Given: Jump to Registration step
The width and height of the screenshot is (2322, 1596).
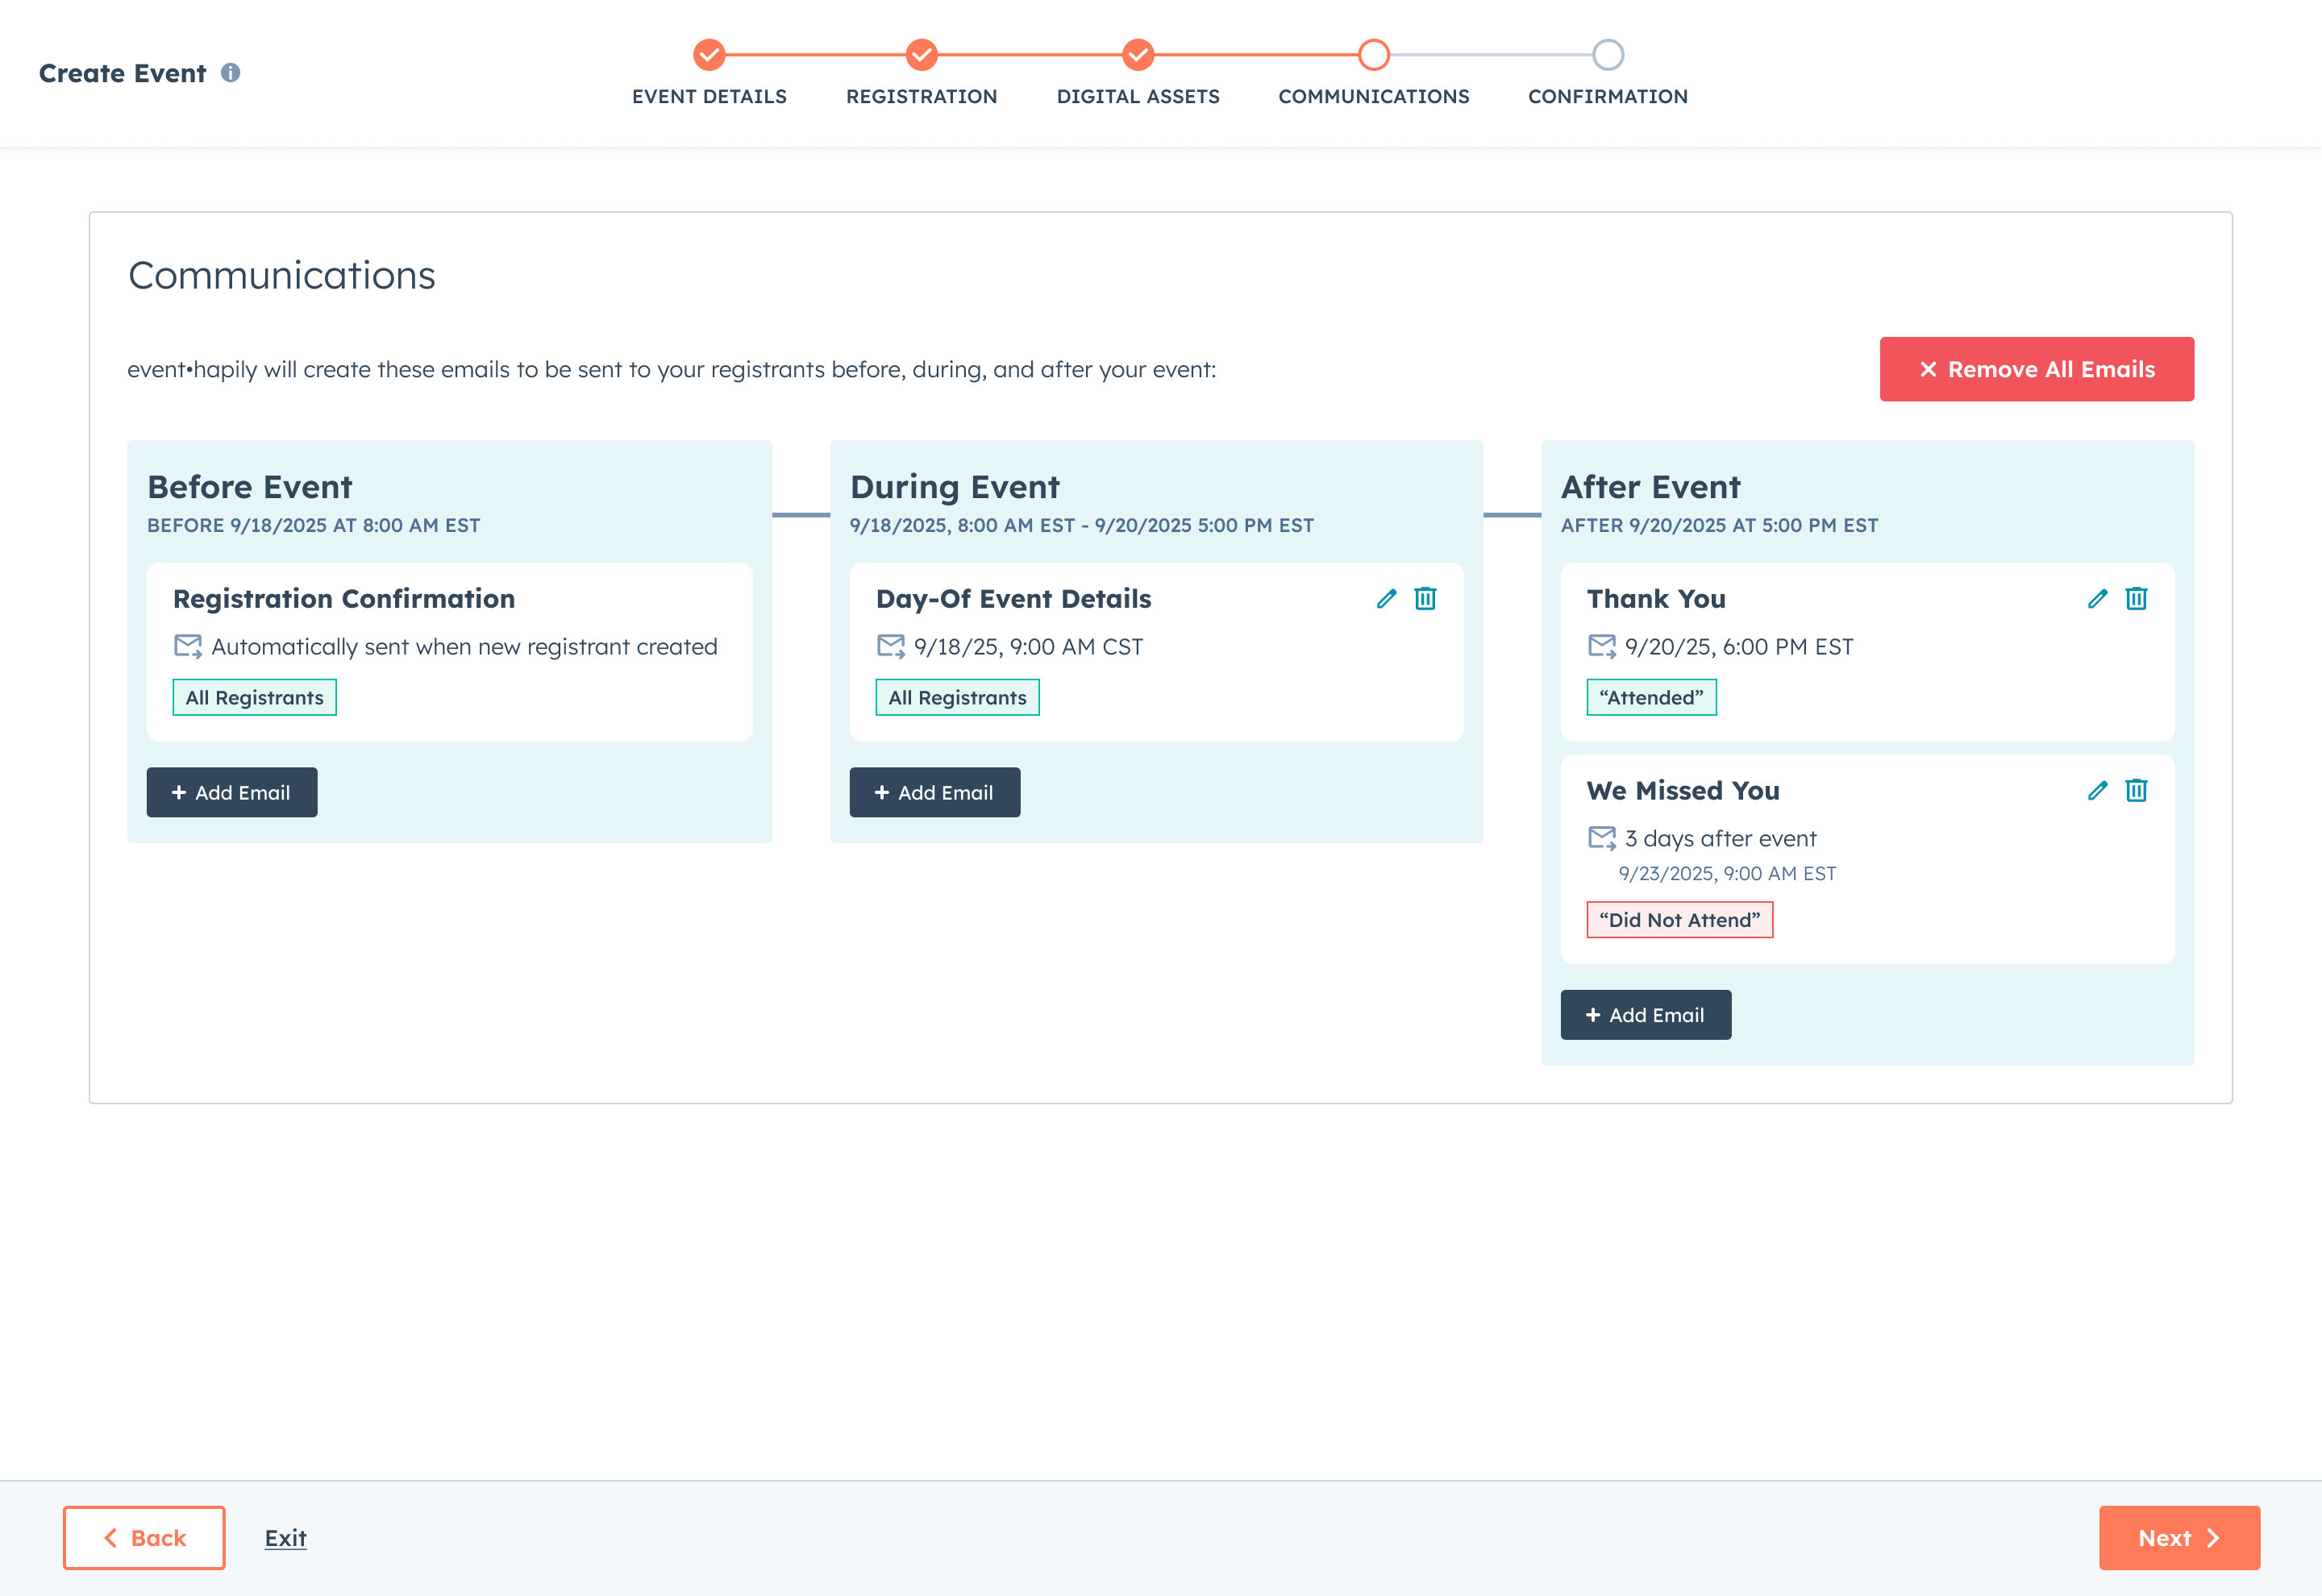Looking at the screenshot, I should [x=921, y=55].
